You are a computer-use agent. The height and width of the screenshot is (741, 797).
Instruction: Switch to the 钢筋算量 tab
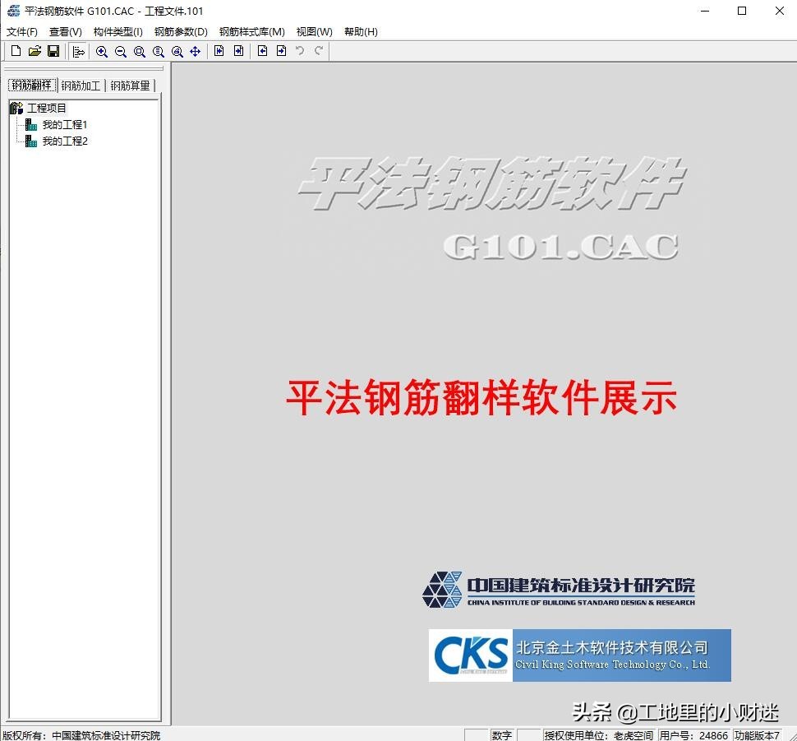[130, 86]
